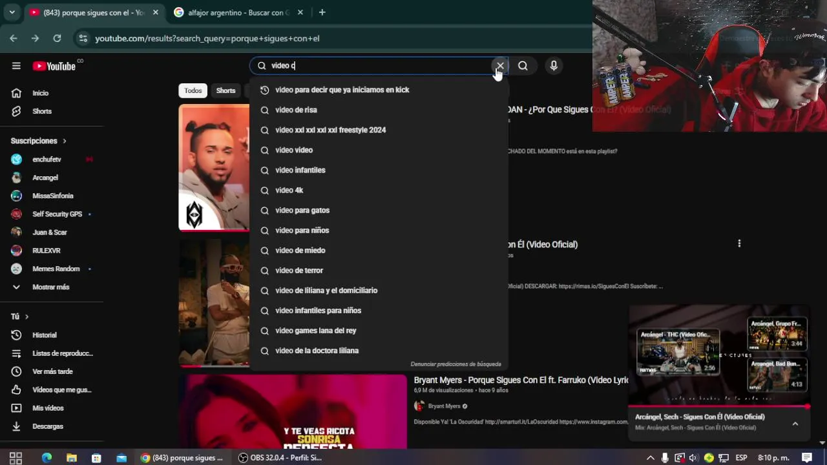Switch to the alfajor argentino Google tab
The width and height of the screenshot is (827, 465).
[x=237, y=12]
